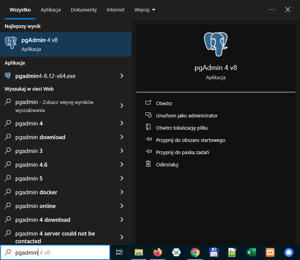Open XAMPP from the taskbar

pos(270,252)
